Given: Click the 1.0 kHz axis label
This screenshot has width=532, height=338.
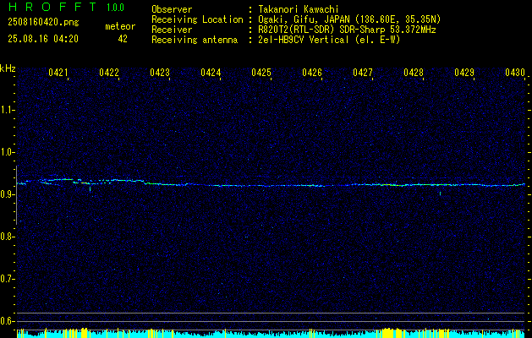Looking at the screenshot, I should pyautogui.click(x=7, y=152).
